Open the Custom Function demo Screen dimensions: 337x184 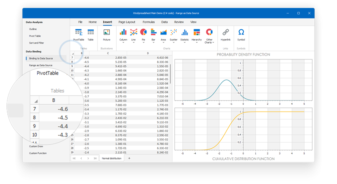(38, 153)
